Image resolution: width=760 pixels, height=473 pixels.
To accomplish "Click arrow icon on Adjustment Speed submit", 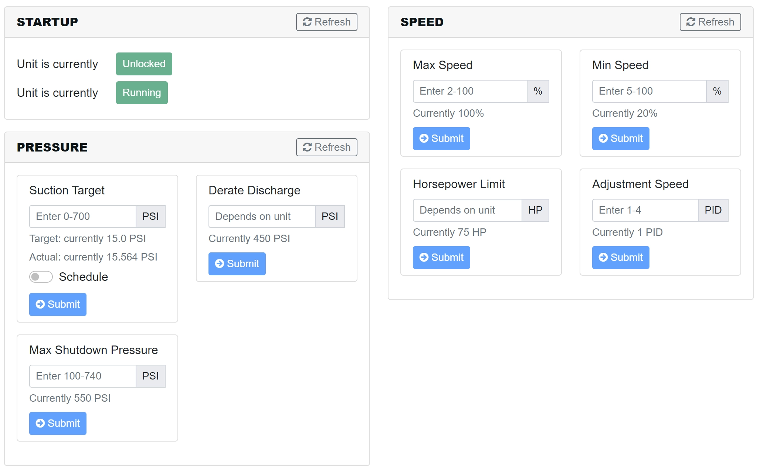I will pos(603,257).
